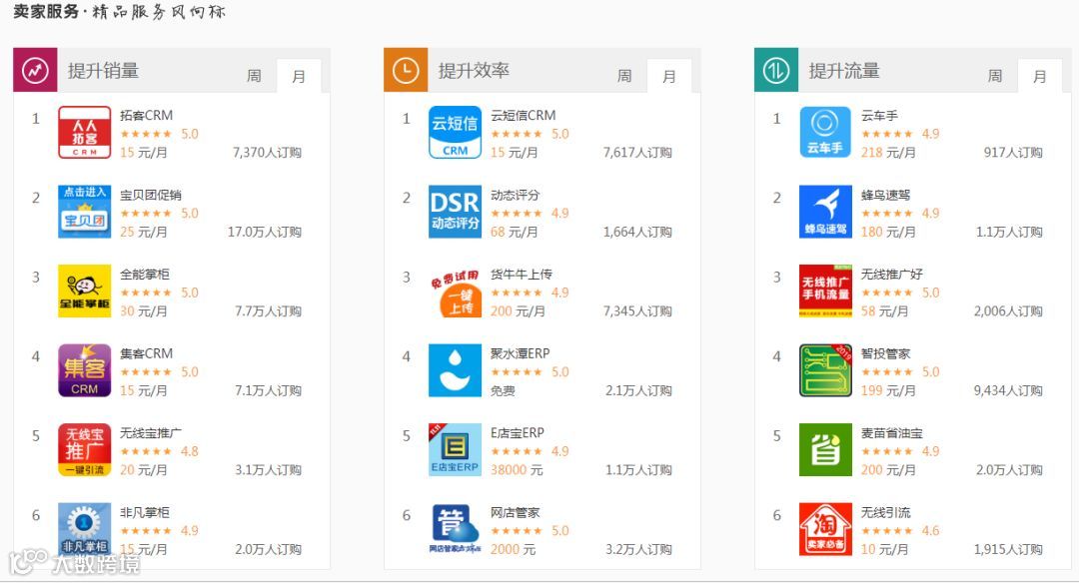This screenshot has width=1079, height=583.
Task: Click the 货牛牛上传 service name
Action: tap(521, 275)
